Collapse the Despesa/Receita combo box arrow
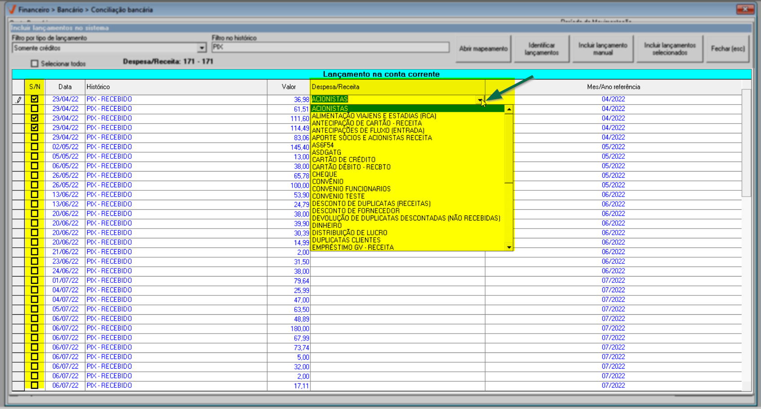The height and width of the screenshot is (409, 761). [480, 100]
